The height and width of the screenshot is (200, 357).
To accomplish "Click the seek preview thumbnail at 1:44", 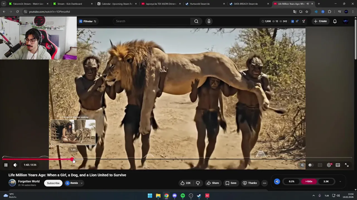I will pos(73,132).
